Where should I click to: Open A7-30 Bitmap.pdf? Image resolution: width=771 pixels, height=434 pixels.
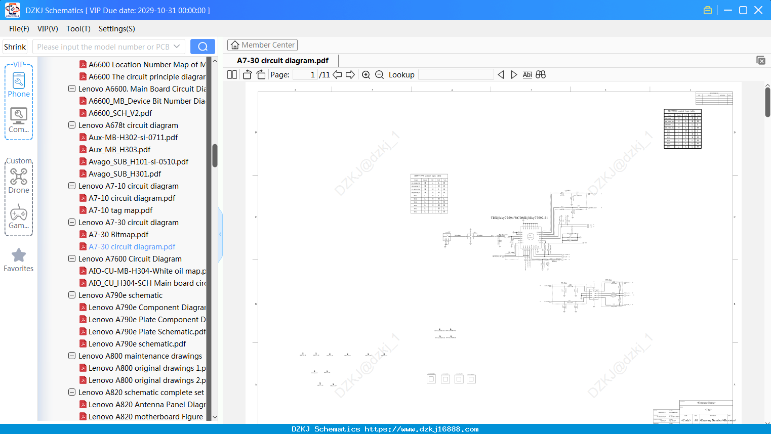[x=118, y=234]
